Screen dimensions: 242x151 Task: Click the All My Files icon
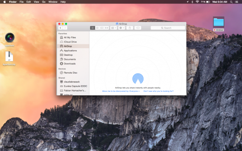pos(61,37)
